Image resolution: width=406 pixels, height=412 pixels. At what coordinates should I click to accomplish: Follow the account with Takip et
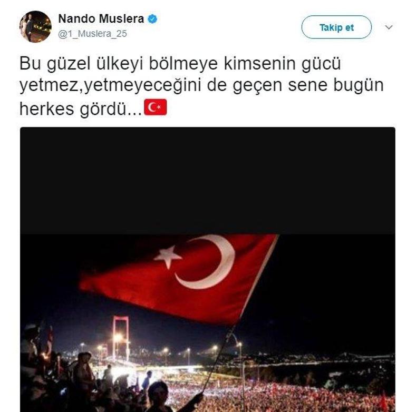pos(336,27)
